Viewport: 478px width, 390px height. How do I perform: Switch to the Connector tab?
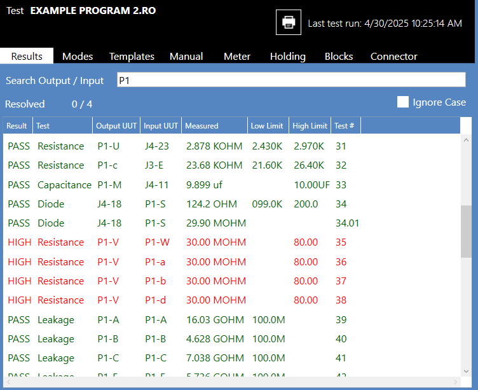click(393, 56)
